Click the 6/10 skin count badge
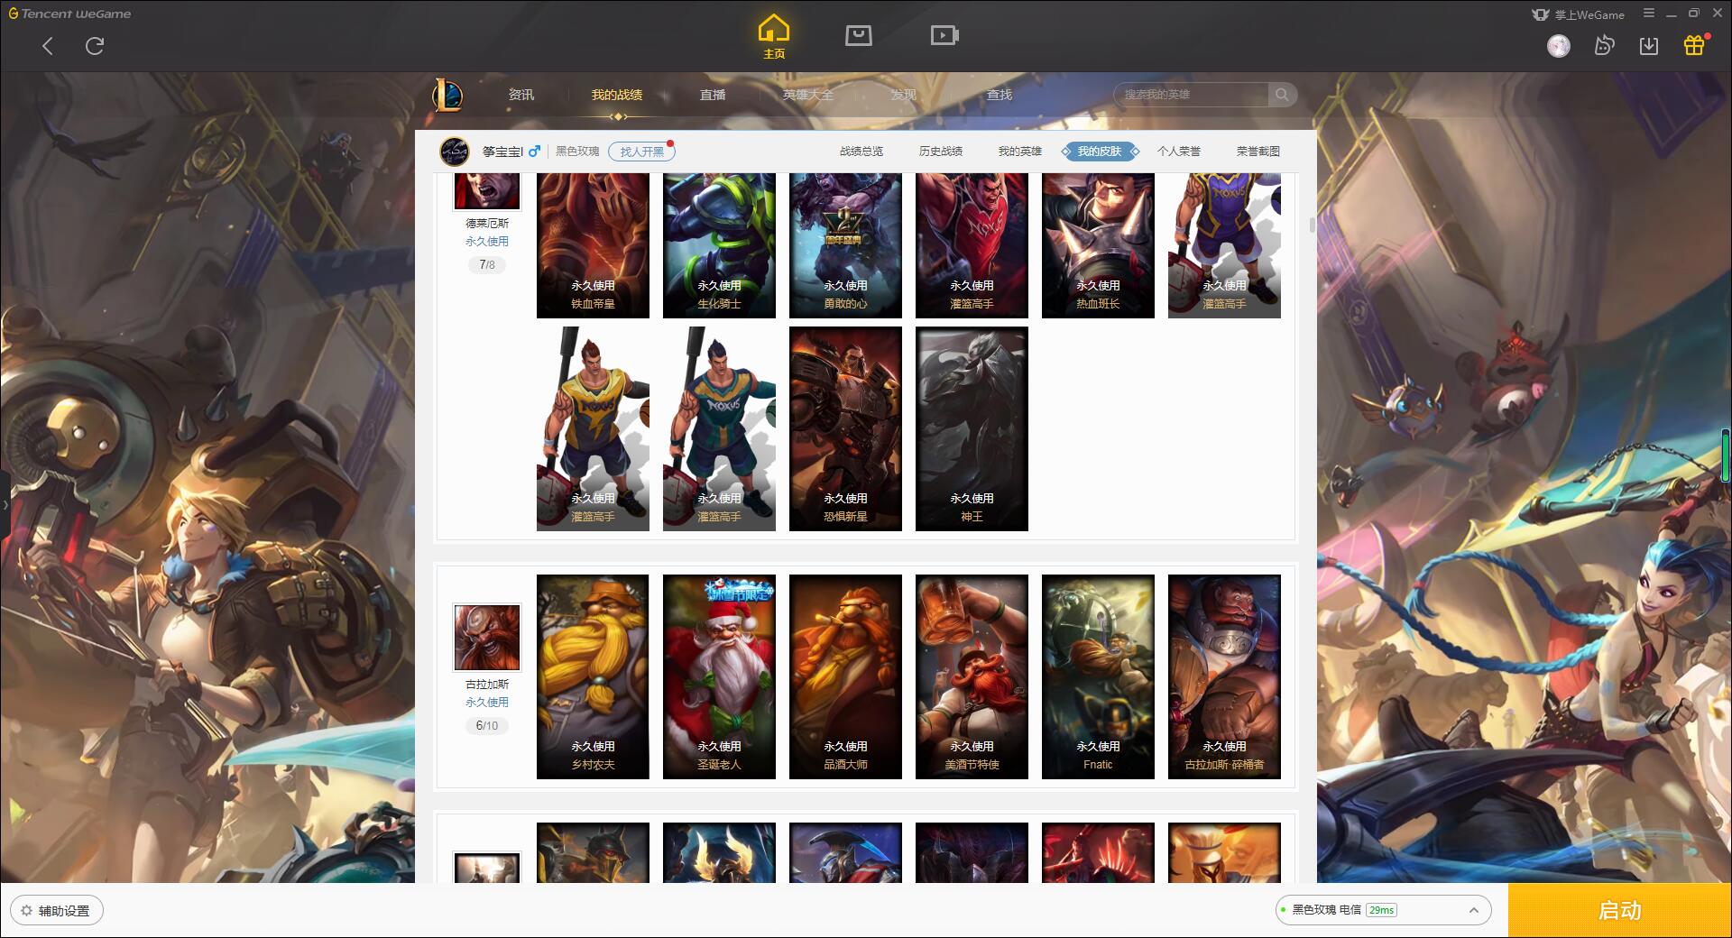 [x=487, y=726]
